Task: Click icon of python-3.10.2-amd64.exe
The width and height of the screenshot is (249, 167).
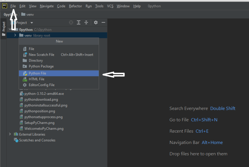Action: (21, 94)
